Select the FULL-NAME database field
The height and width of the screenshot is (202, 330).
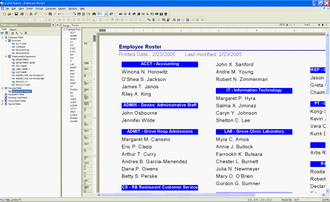(21, 66)
